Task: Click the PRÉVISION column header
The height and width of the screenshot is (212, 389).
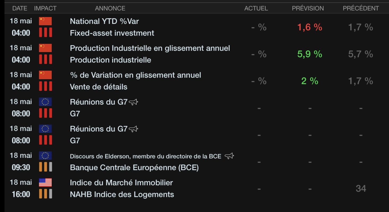Action: (x=308, y=8)
